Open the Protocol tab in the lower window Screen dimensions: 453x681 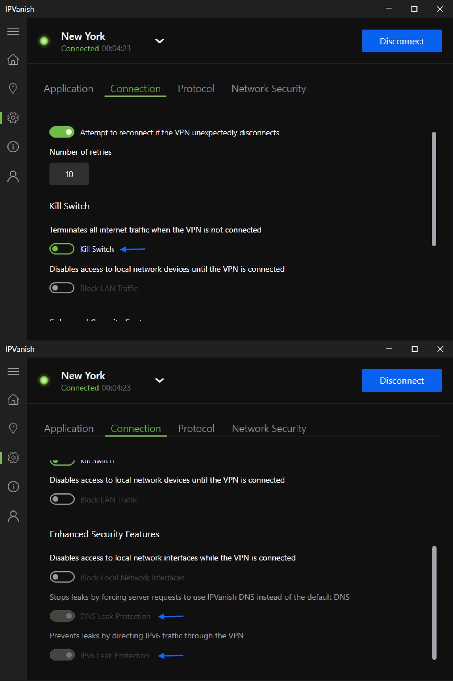tap(196, 428)
